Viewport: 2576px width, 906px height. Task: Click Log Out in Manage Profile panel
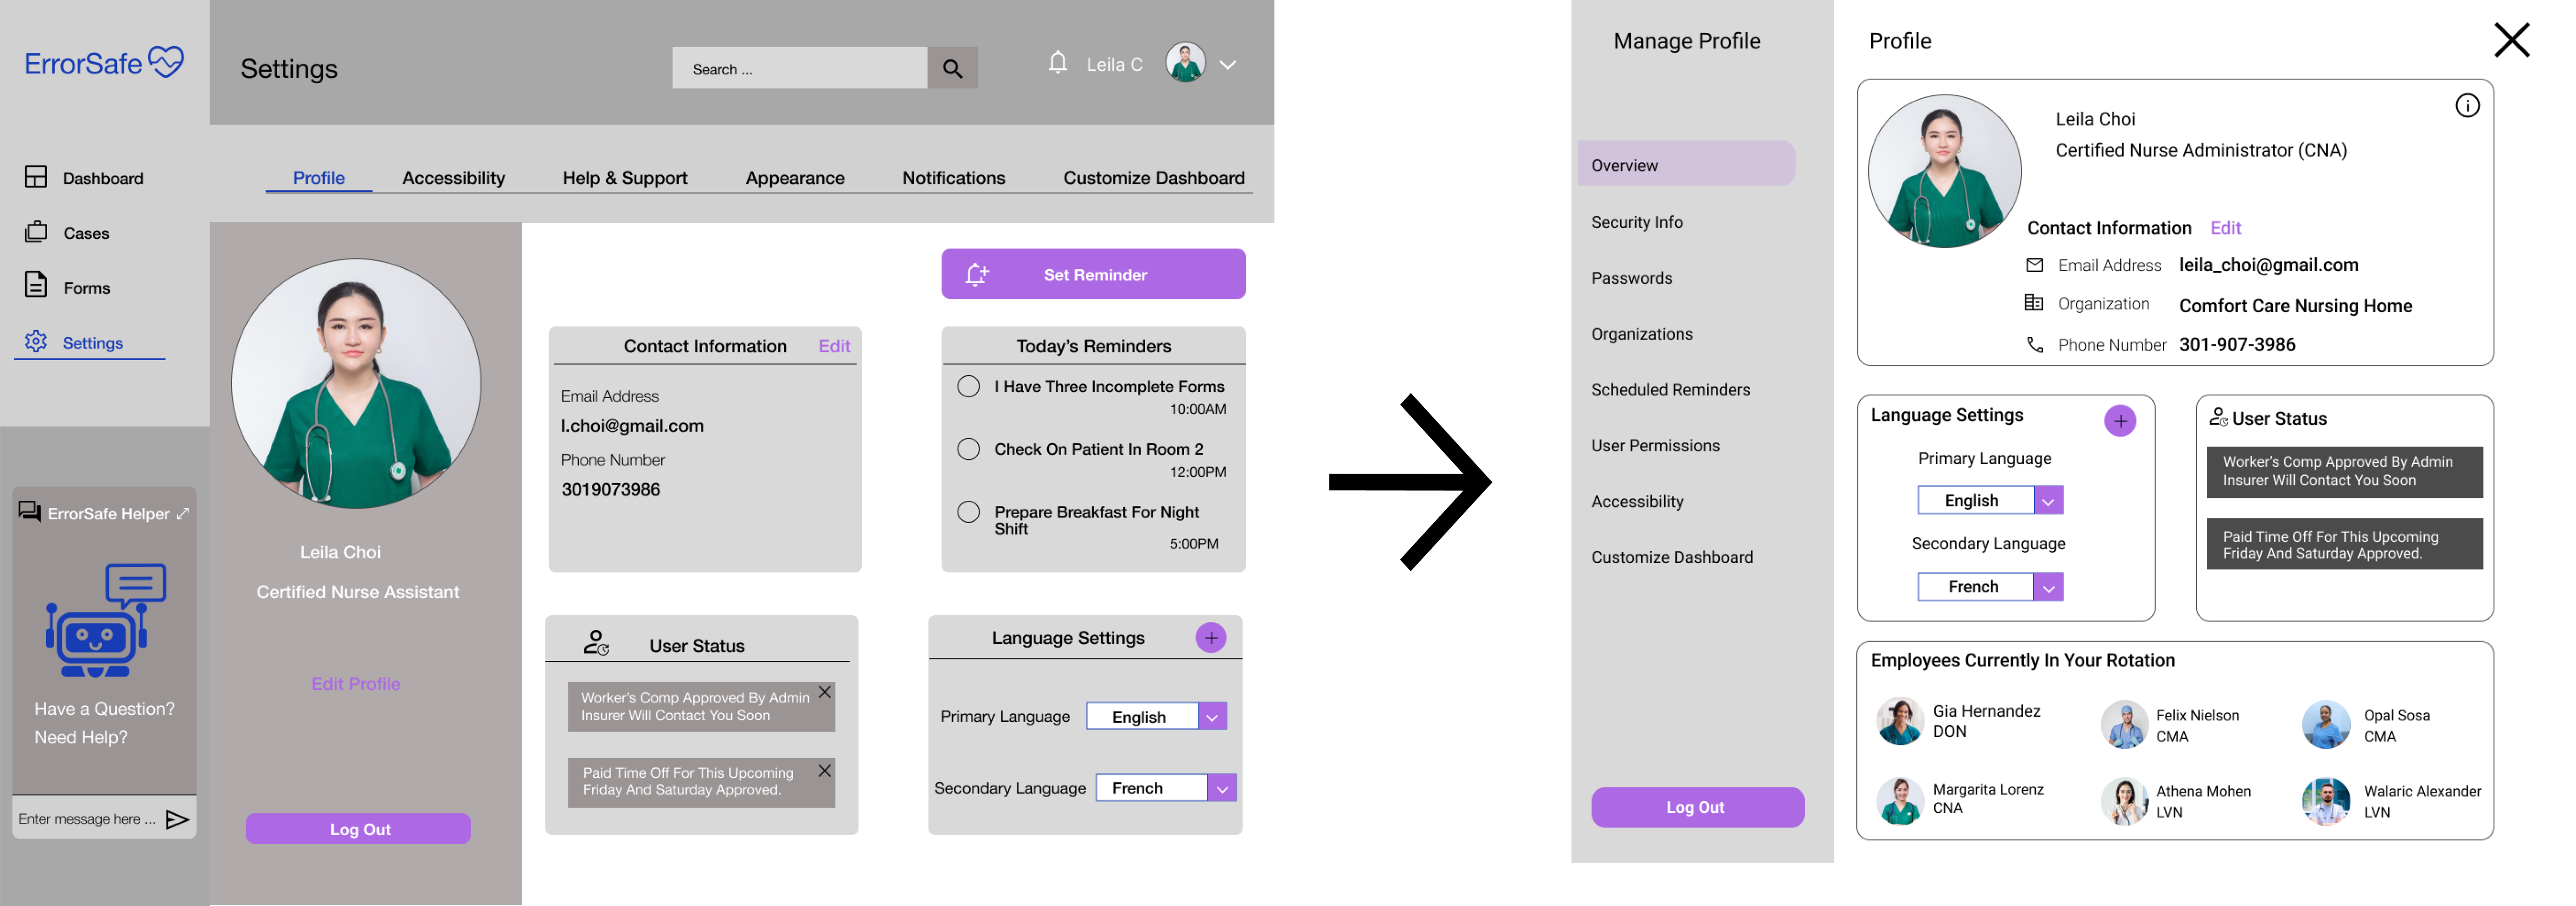[1697, 807]
